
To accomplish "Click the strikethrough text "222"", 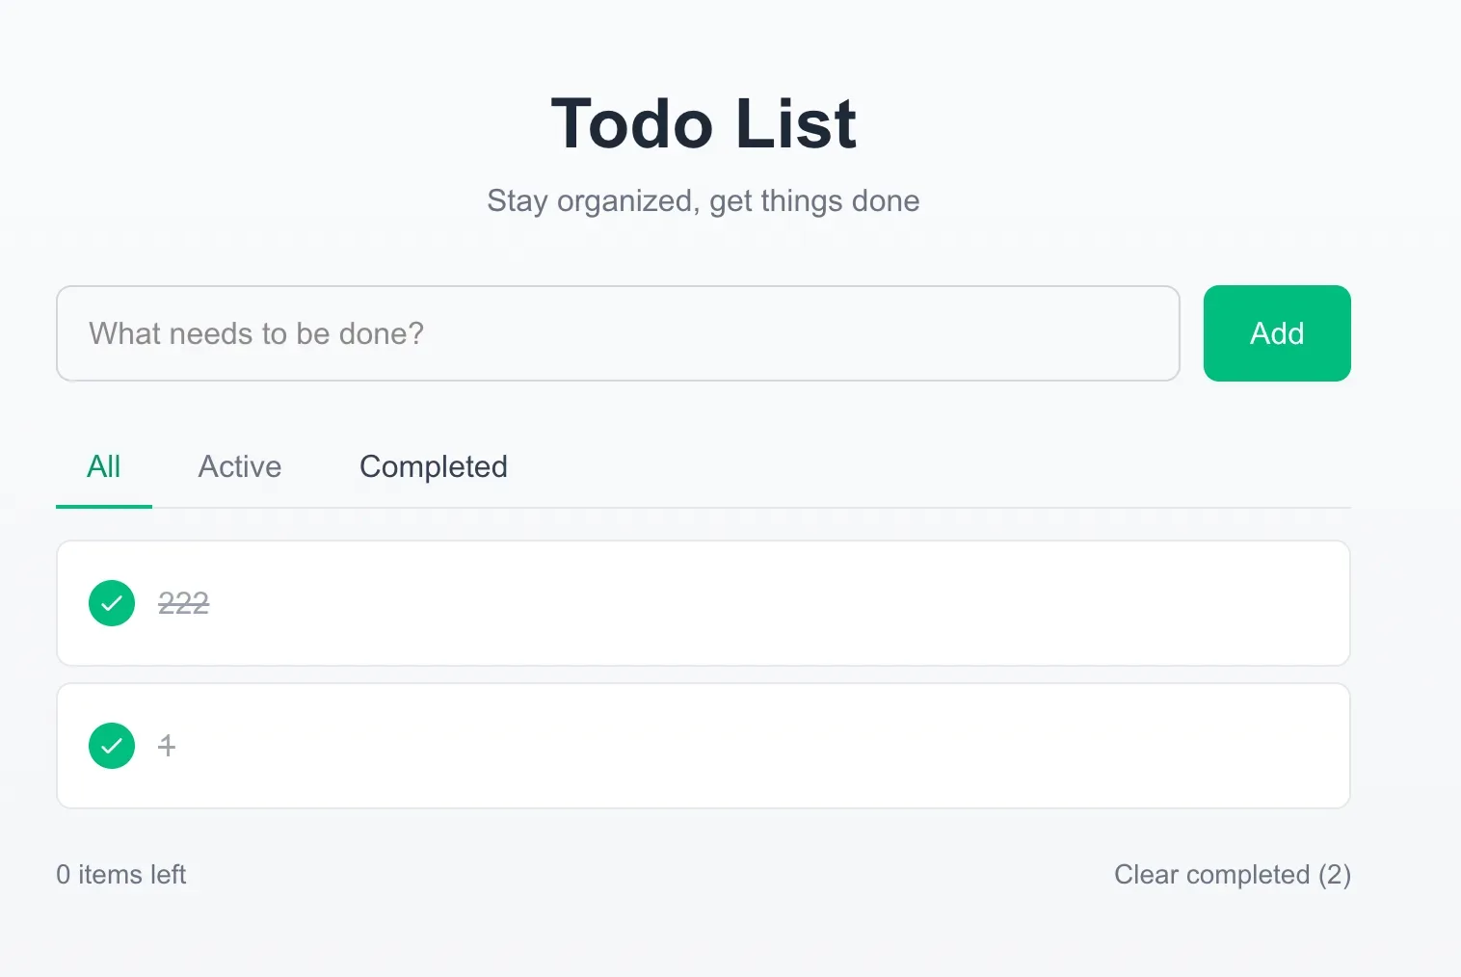I will click(x=183, y=603).
